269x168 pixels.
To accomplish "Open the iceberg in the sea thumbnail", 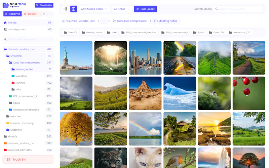I will (180, 93).
